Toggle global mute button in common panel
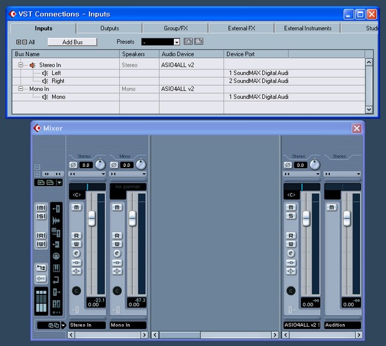Screen dimensions: 386x346 tap(41, 207)
